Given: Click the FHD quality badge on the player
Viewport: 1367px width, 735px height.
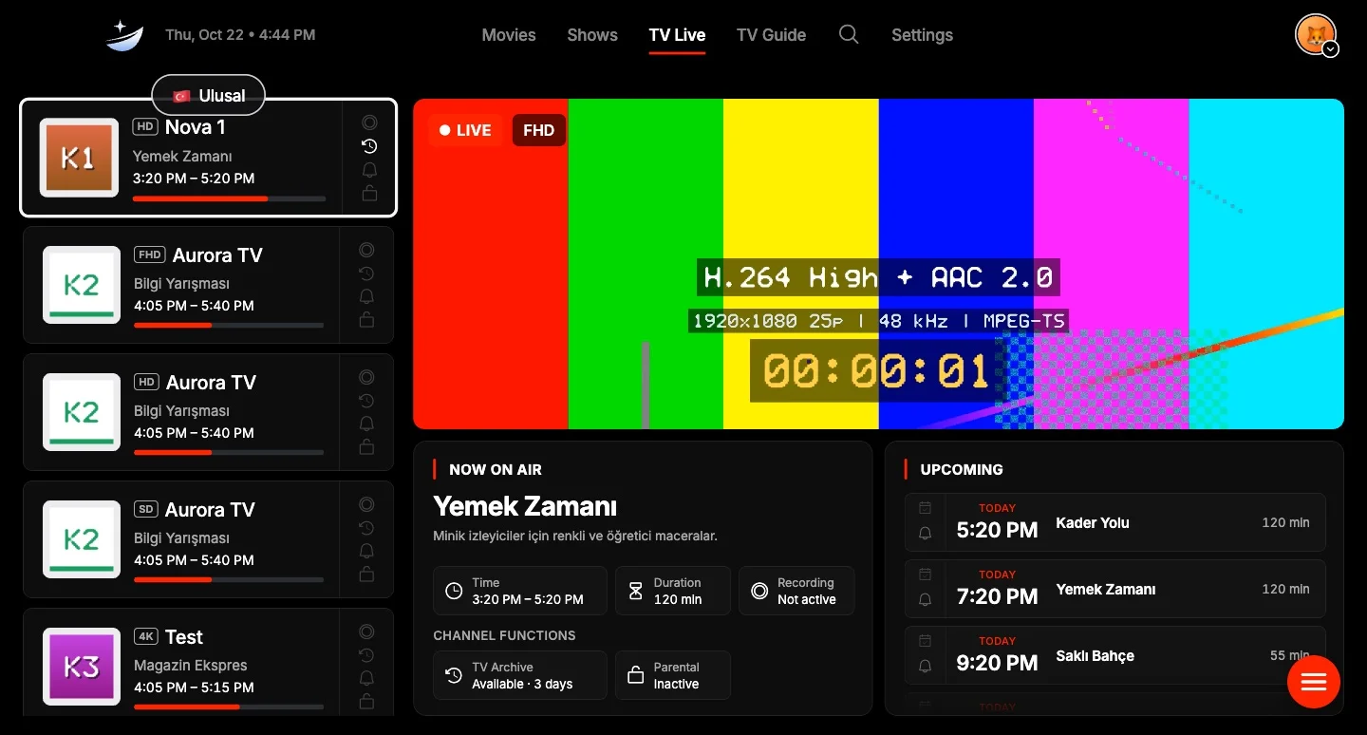Looking at the screenshot, I should [538, 130].
